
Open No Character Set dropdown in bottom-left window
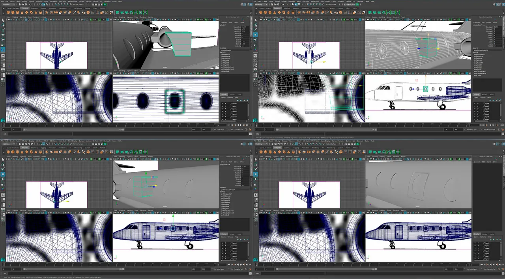pos(237,269)
